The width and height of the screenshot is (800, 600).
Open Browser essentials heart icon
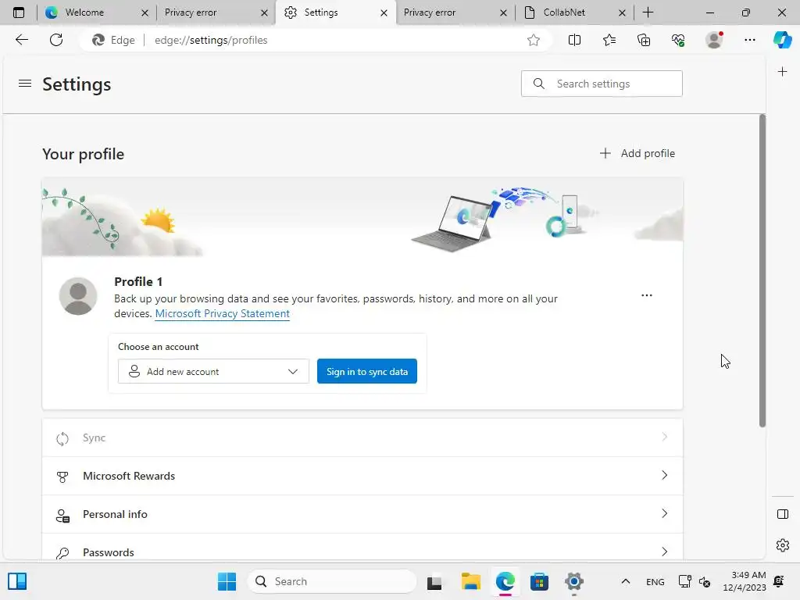678,40
